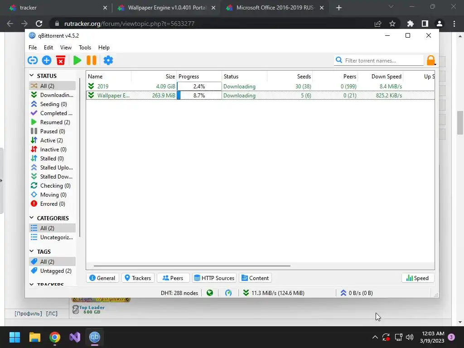This screenshot has height=348, width=464.
Task: Collapse the CATEGORIES section
Action: (32, 218)
